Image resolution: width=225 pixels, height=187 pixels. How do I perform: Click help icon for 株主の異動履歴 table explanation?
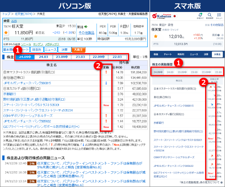221,183
